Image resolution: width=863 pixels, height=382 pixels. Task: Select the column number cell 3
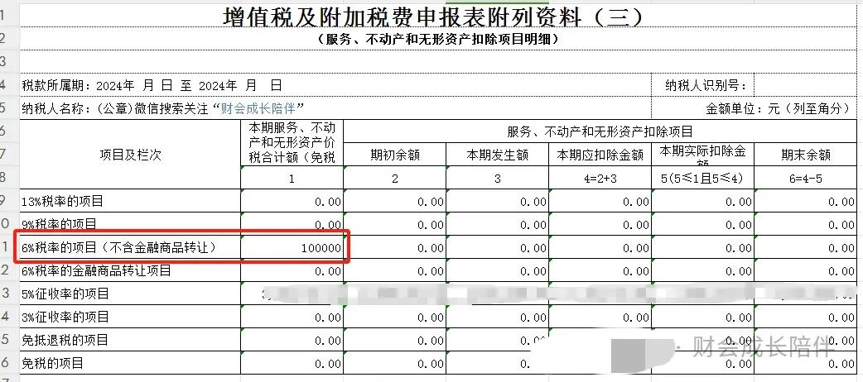[497, 178]
